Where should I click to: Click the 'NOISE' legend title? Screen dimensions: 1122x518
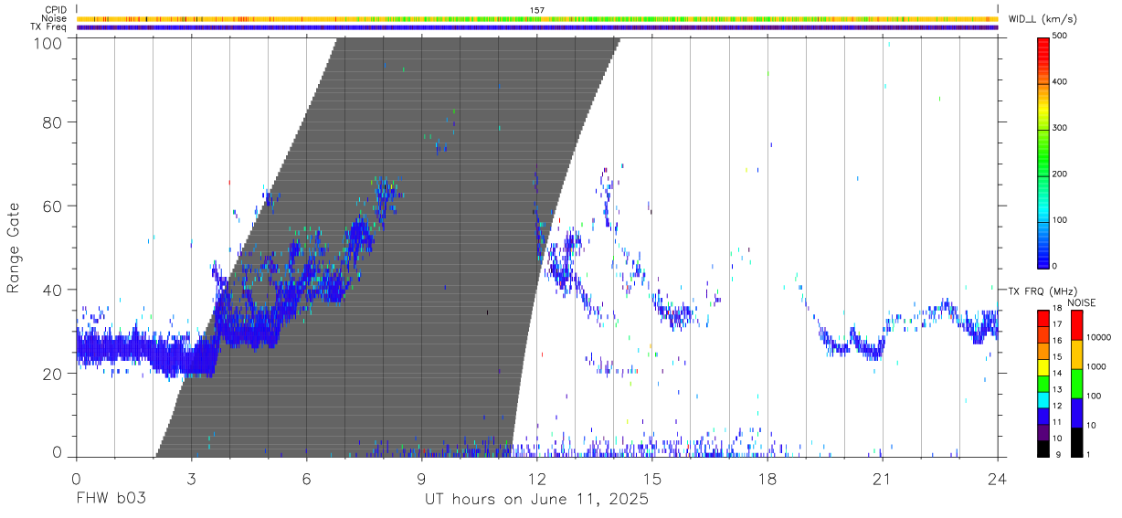(x=1081, y=302)
